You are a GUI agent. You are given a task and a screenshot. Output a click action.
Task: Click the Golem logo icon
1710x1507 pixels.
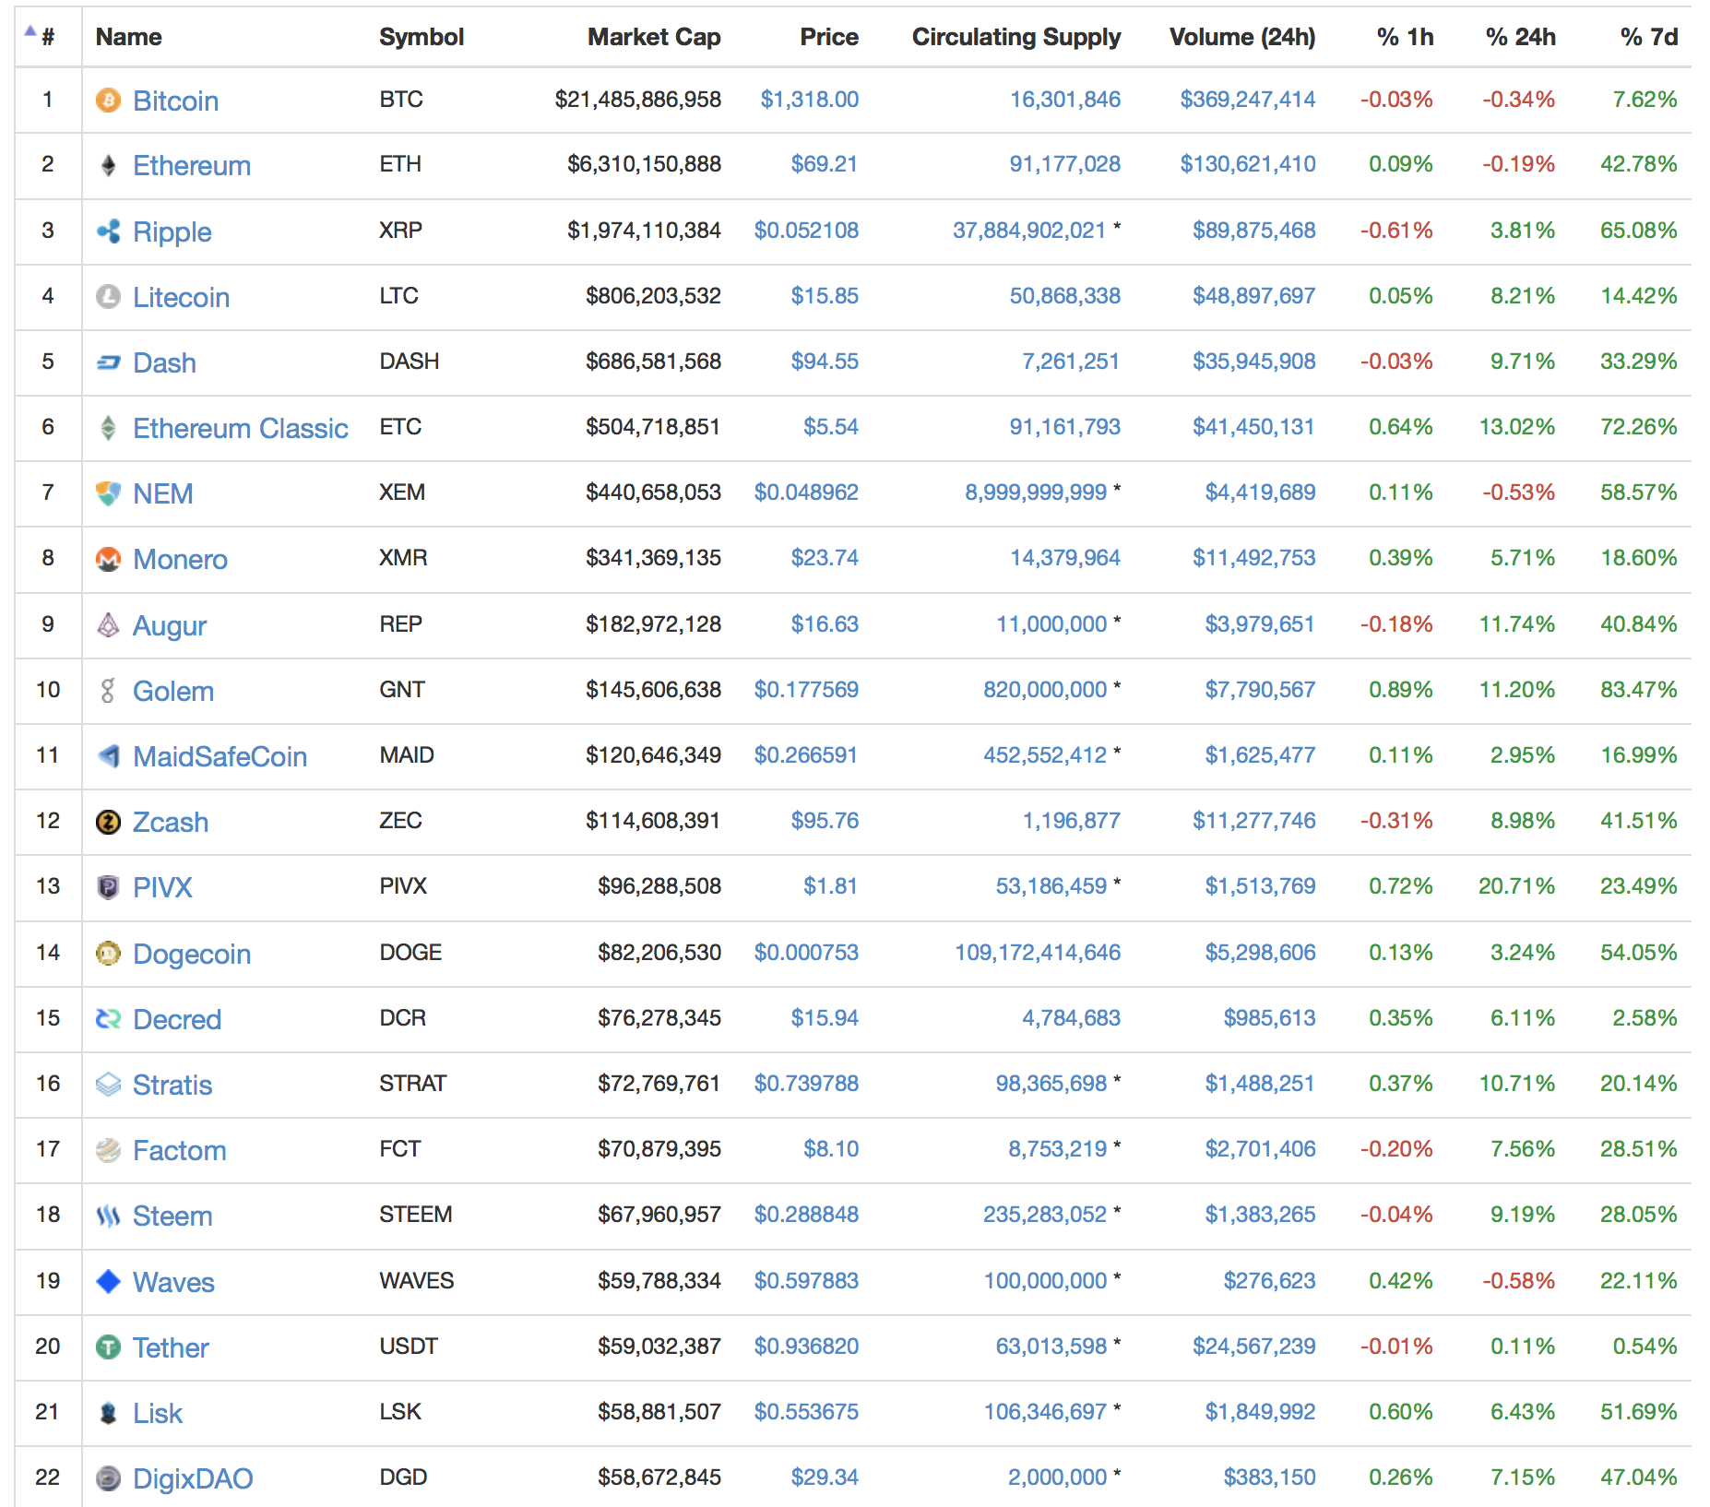108,691
